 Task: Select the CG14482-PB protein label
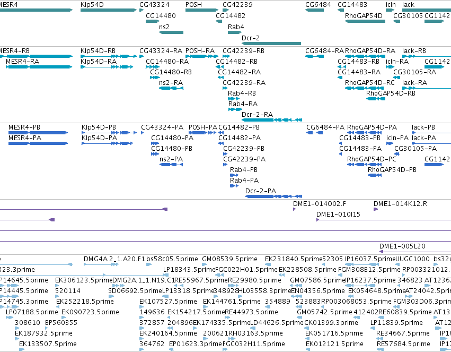click(239, 127)
